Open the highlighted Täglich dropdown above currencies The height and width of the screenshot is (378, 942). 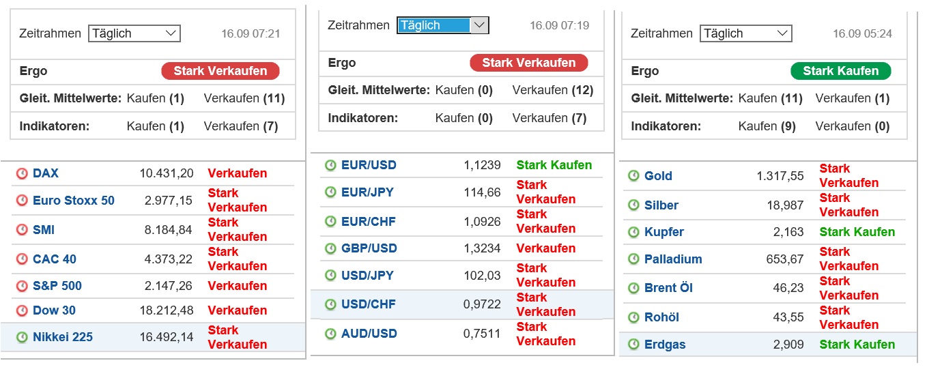pos(442,25)
